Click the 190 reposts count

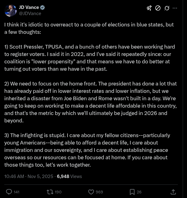pyautogui.click(x=58, y=192)
